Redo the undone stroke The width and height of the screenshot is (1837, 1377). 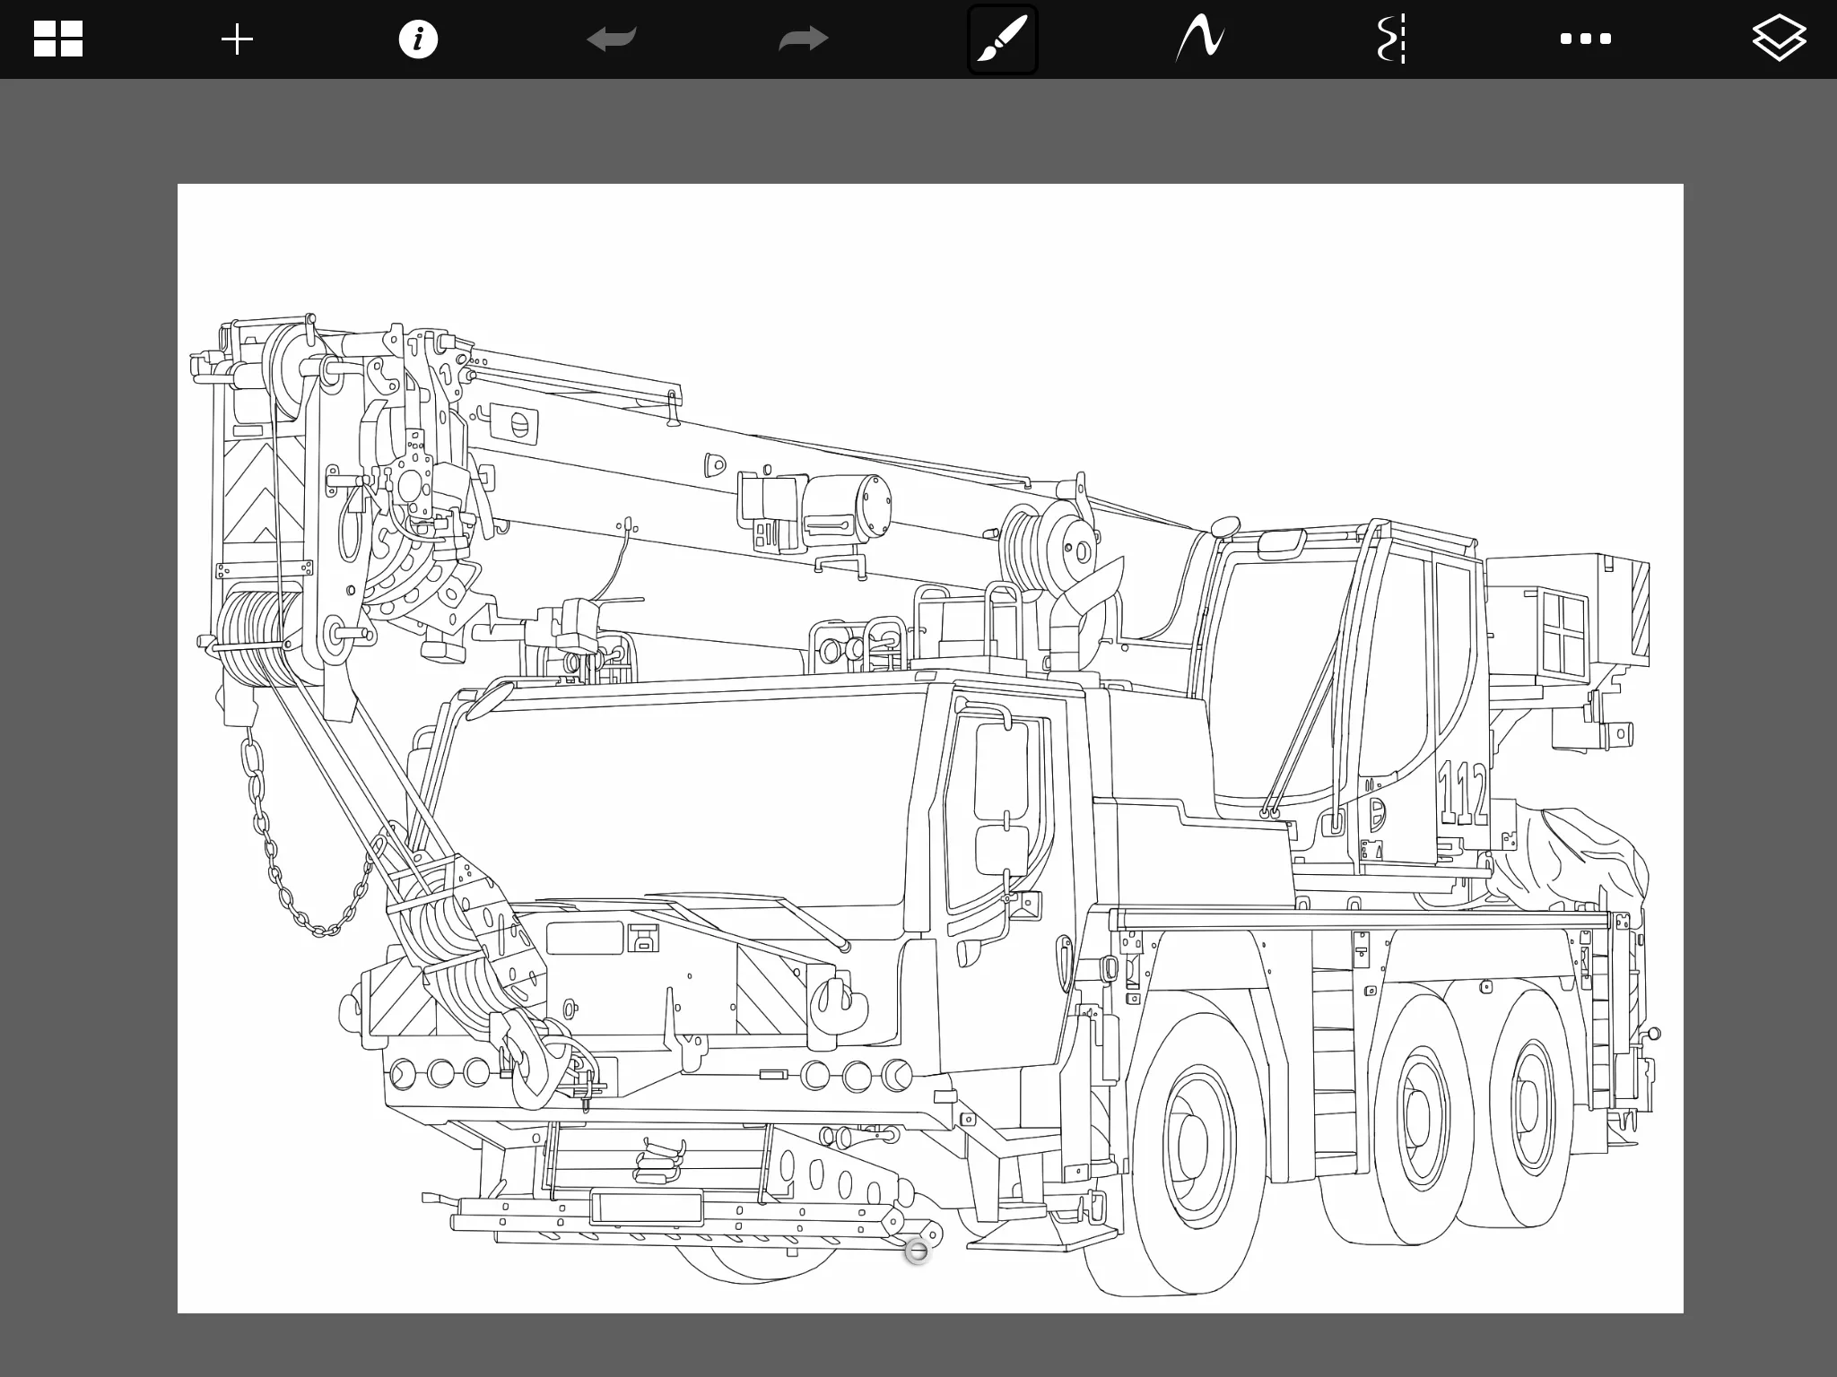pos(803,39)
